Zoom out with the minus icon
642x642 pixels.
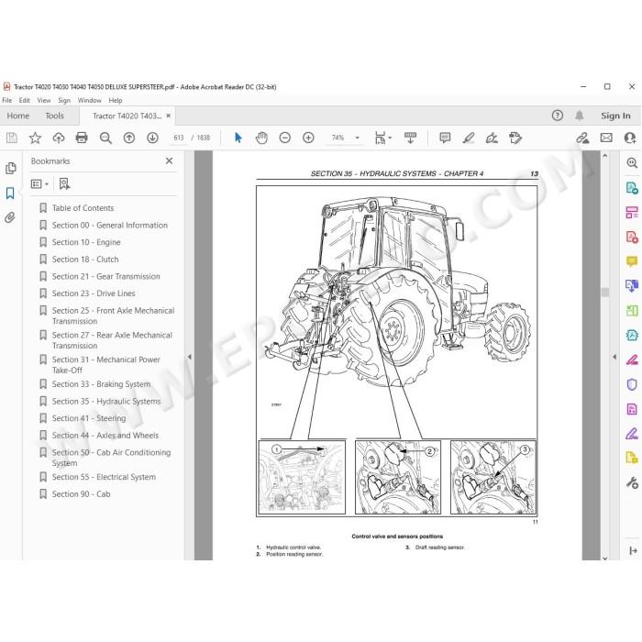(x=285, y=138)
